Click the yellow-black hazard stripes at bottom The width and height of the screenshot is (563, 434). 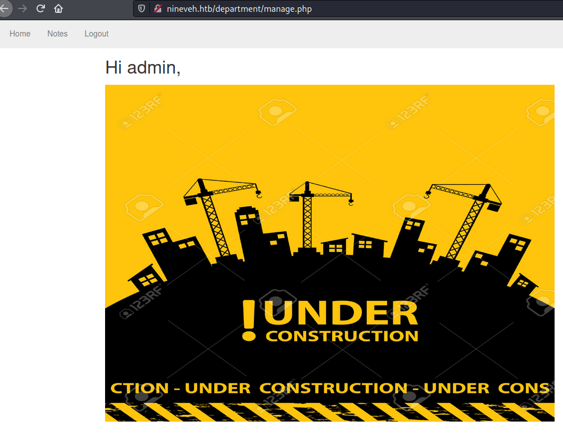pos(329,412)
